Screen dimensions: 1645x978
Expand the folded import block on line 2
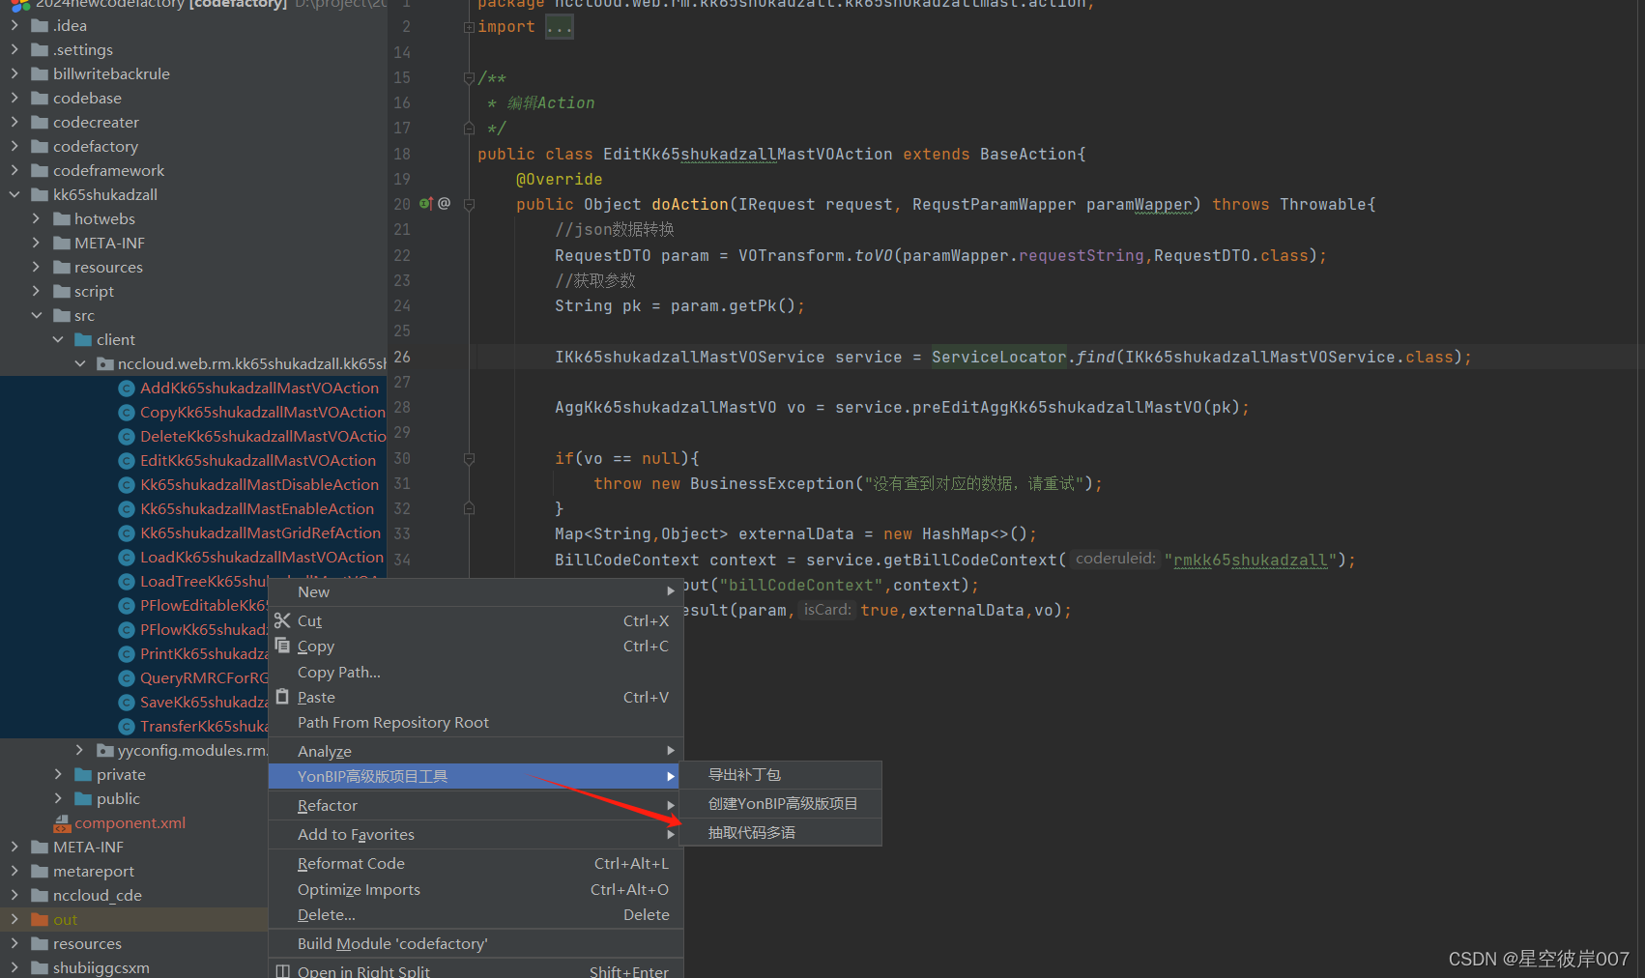(469, 27)
